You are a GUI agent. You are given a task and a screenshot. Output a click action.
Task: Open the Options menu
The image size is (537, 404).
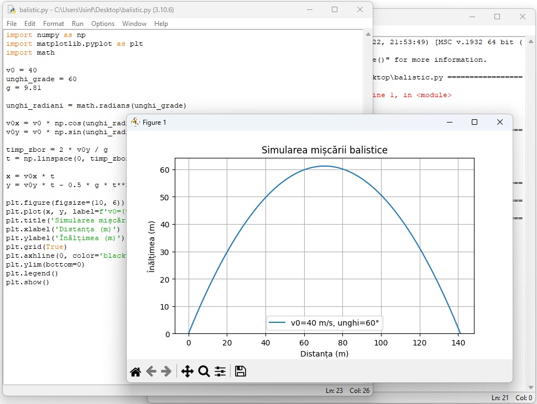tap(103, 24)
